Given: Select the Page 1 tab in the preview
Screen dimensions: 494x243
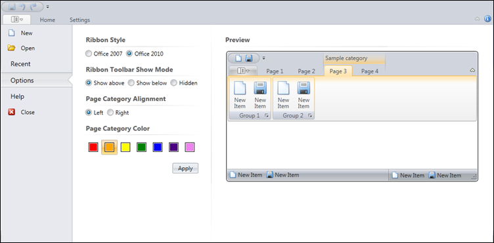Looking at the screenshot, I should pos(275,71).
